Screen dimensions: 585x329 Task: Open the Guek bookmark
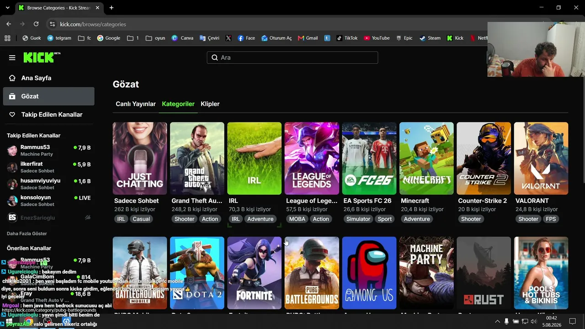(x=32, y=38)
